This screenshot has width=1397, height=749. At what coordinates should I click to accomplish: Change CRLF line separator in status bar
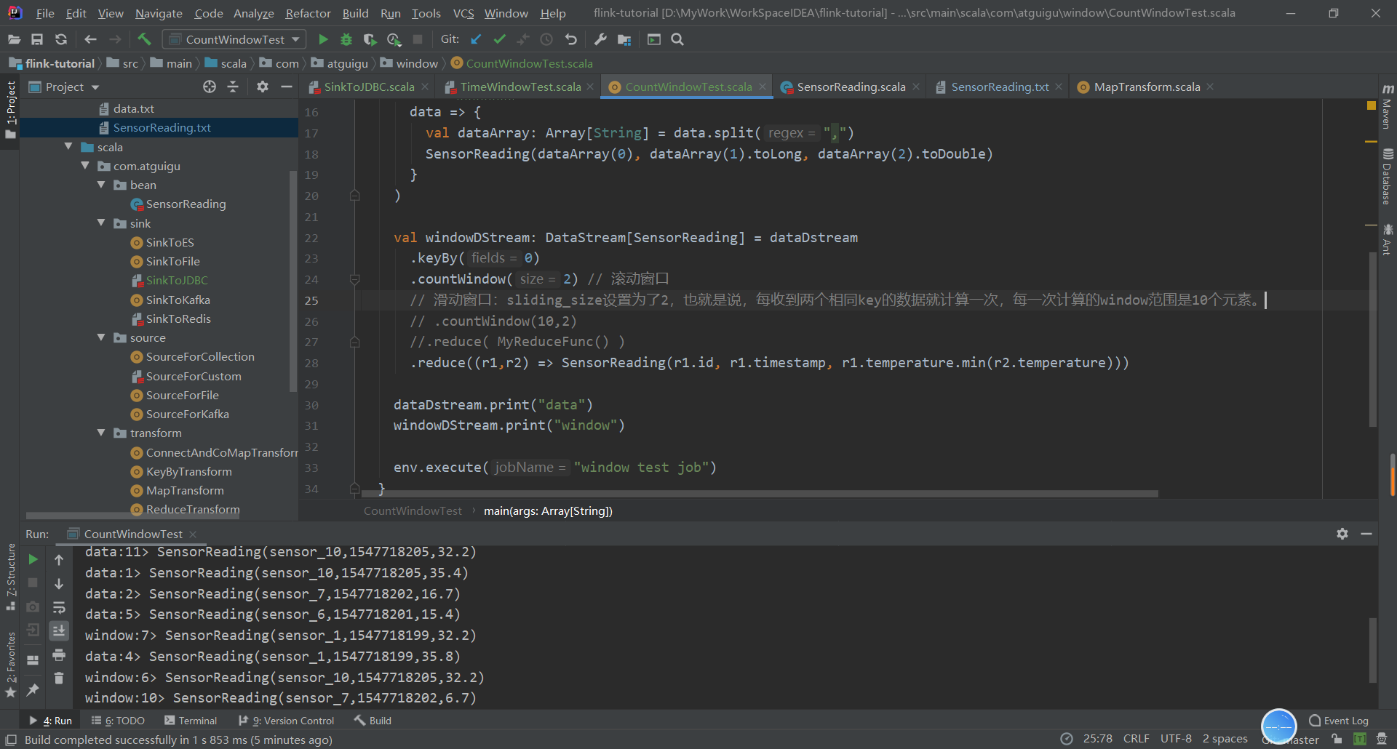pos(1136,739)
